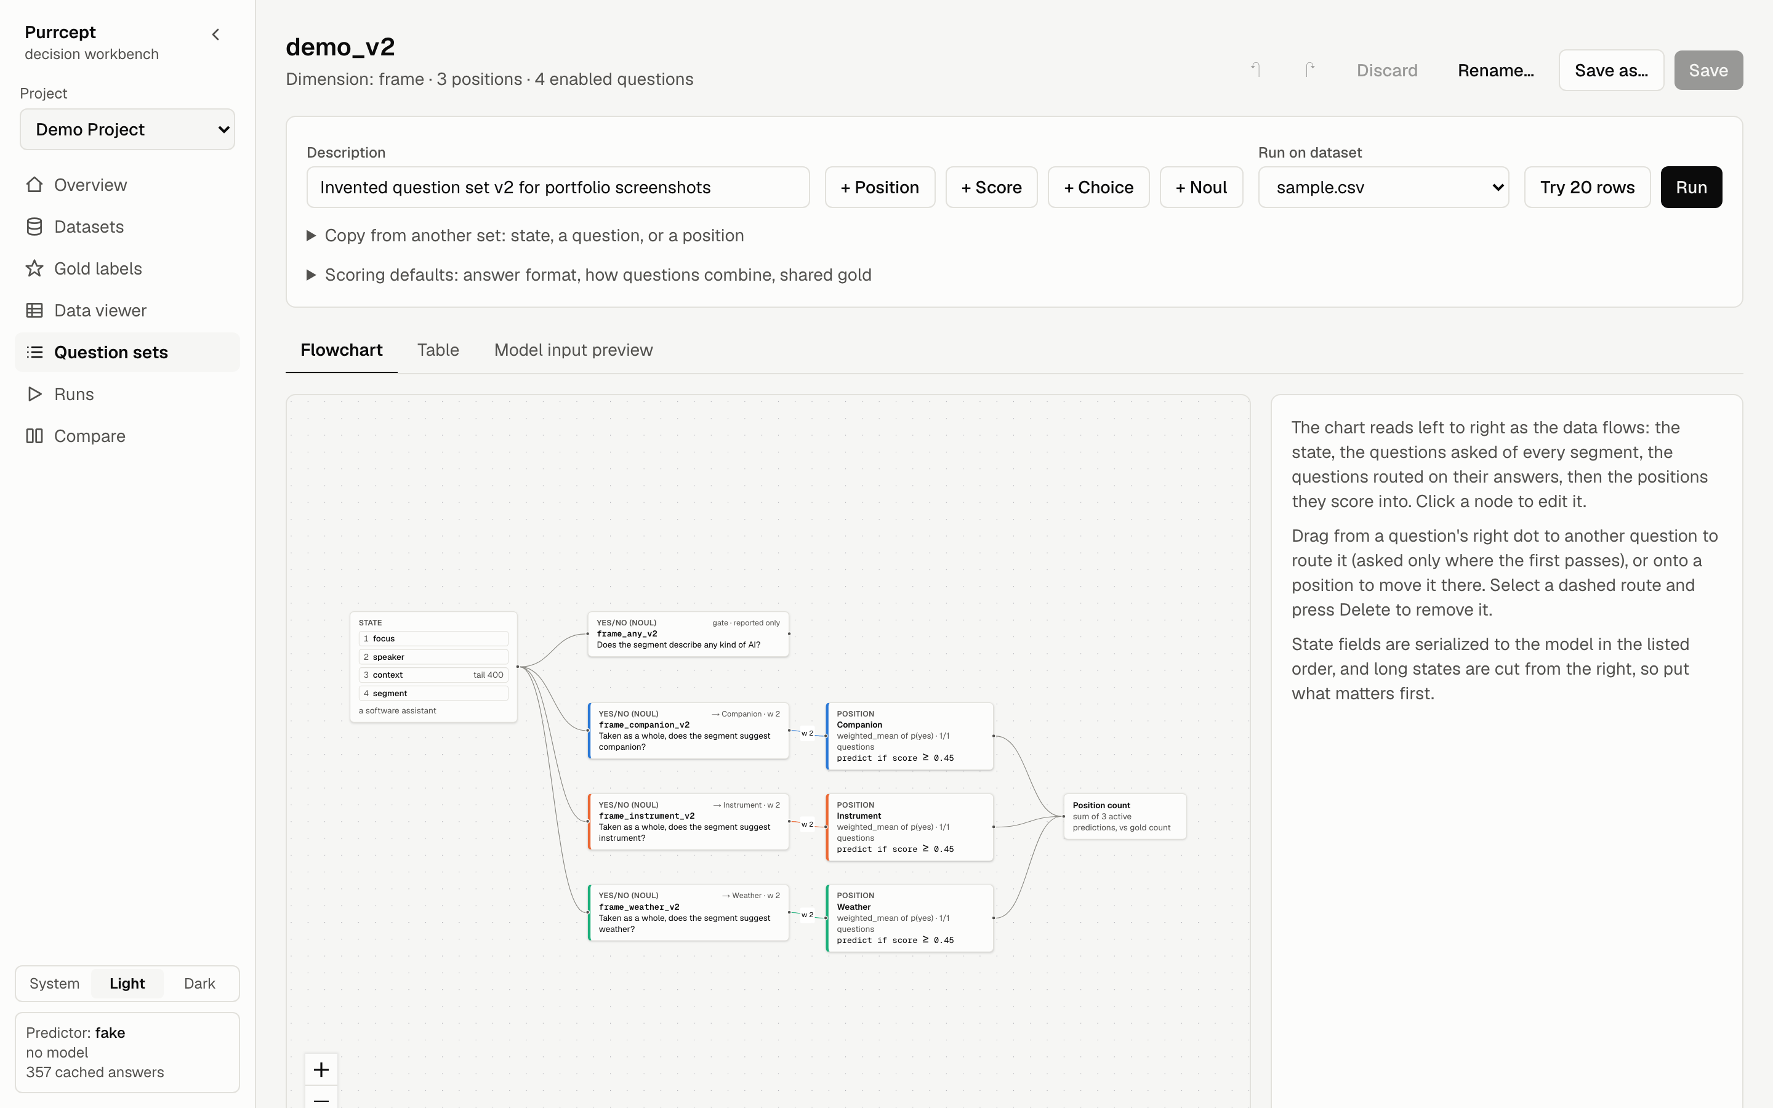Click the + Noul button

(1201, 187)
